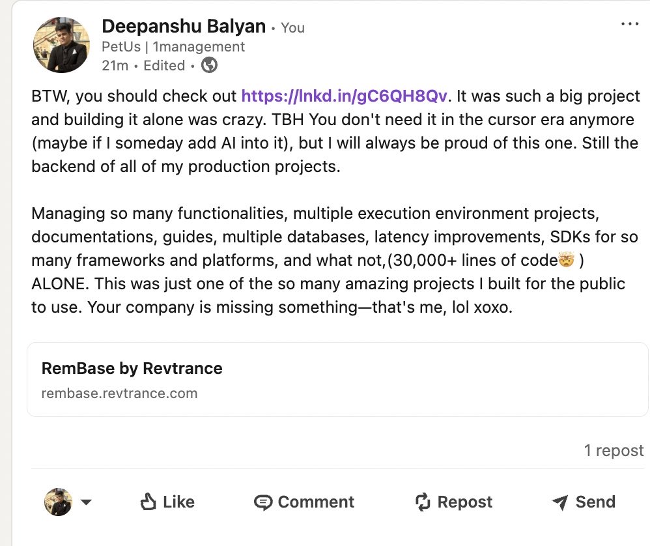This screenshot has width=650, height=546.
Task: Click the Comment button label
Action: tap(316, 502)
